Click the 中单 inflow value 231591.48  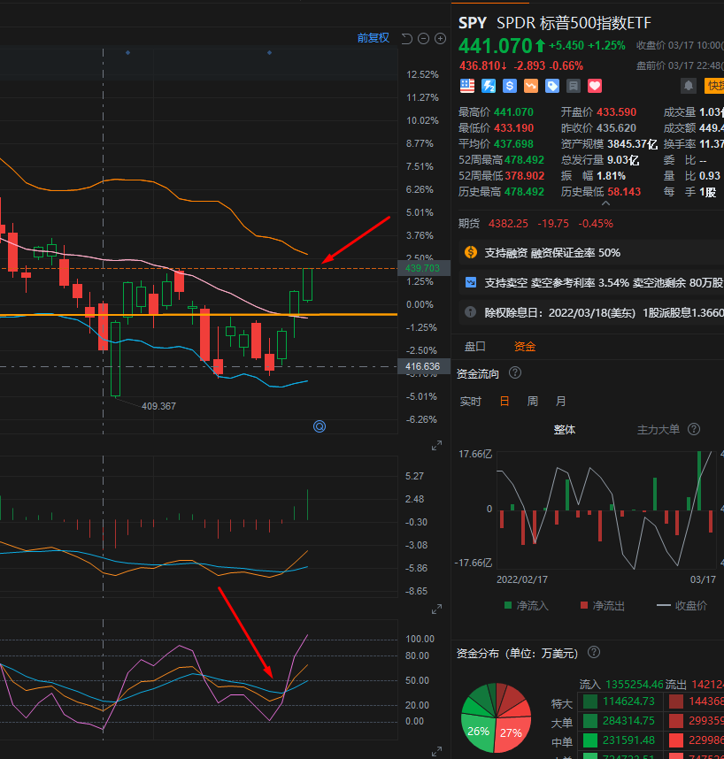[x=628, y=740]
